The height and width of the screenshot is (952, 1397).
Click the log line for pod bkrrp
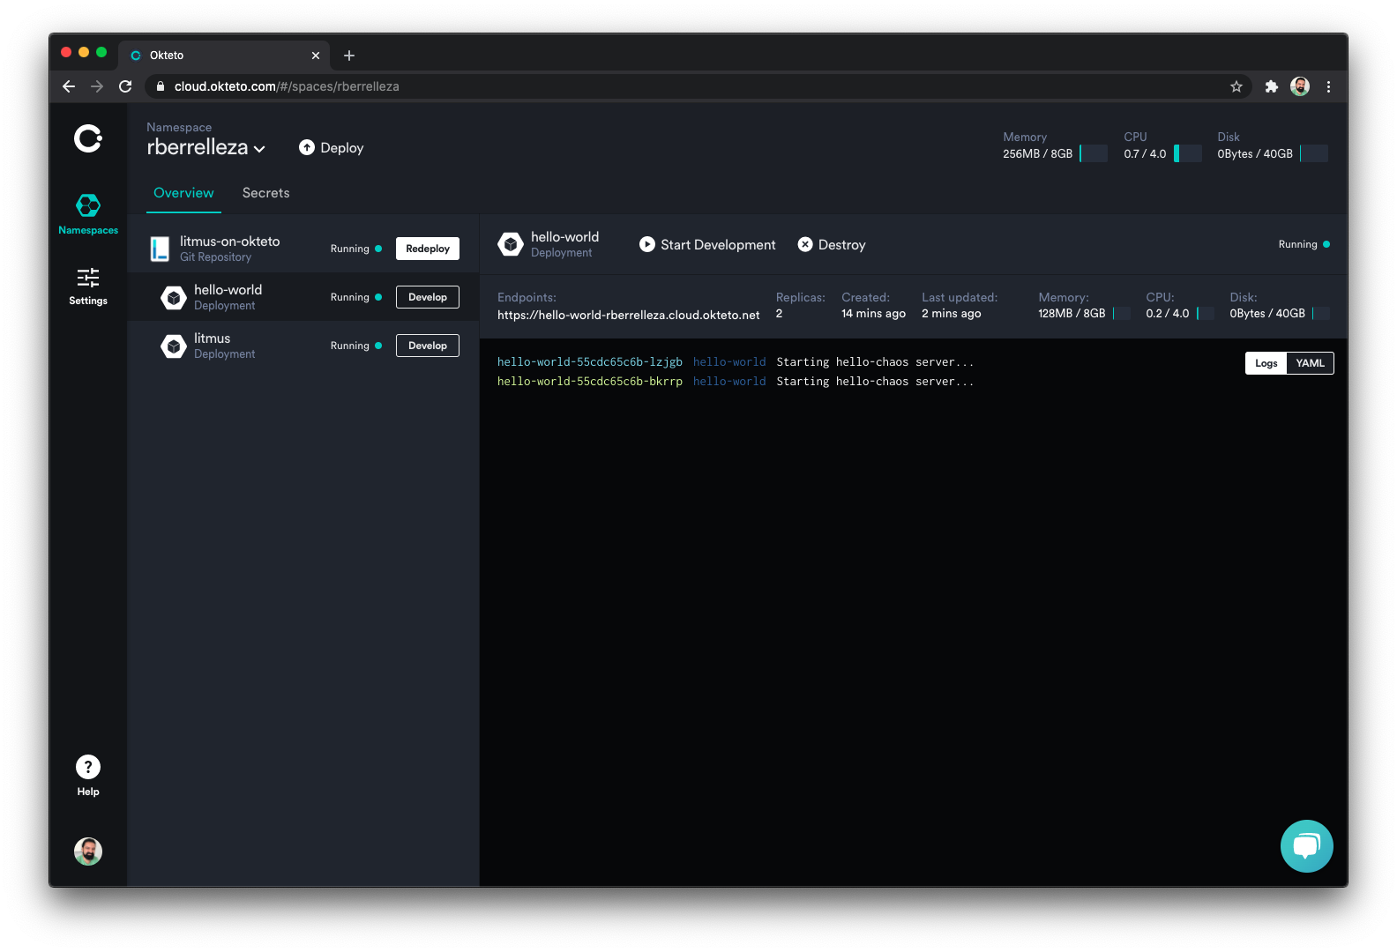point(736,382)
